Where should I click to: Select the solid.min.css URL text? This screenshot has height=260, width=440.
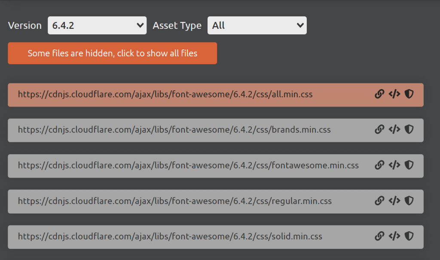tap(170, 236)
